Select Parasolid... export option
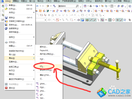The width and height of the screenshot is (132, 99). click(x=44, y=50)
